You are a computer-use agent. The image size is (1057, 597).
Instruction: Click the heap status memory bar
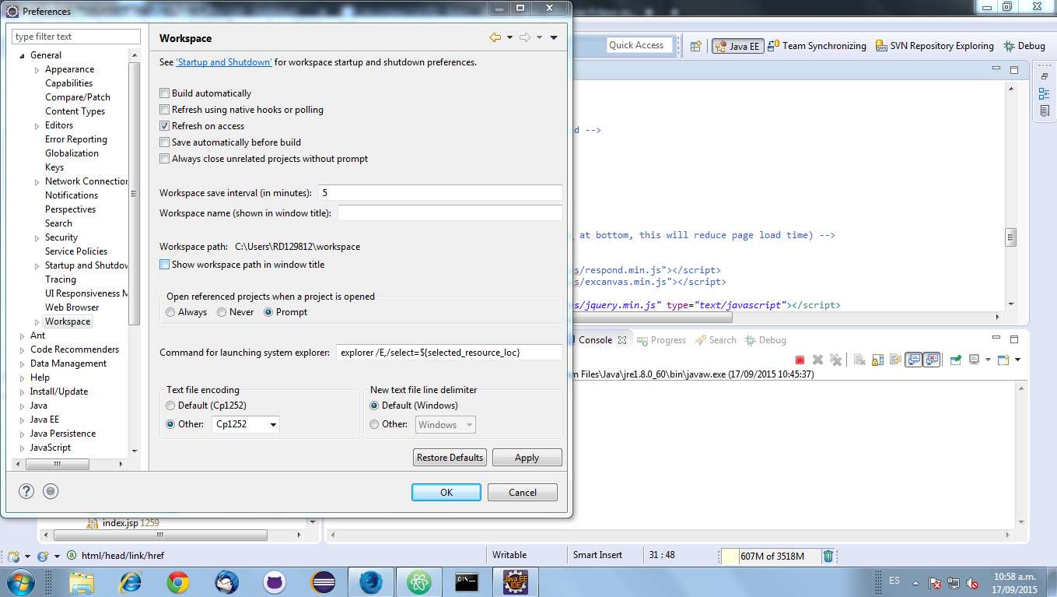pos(771,556)
